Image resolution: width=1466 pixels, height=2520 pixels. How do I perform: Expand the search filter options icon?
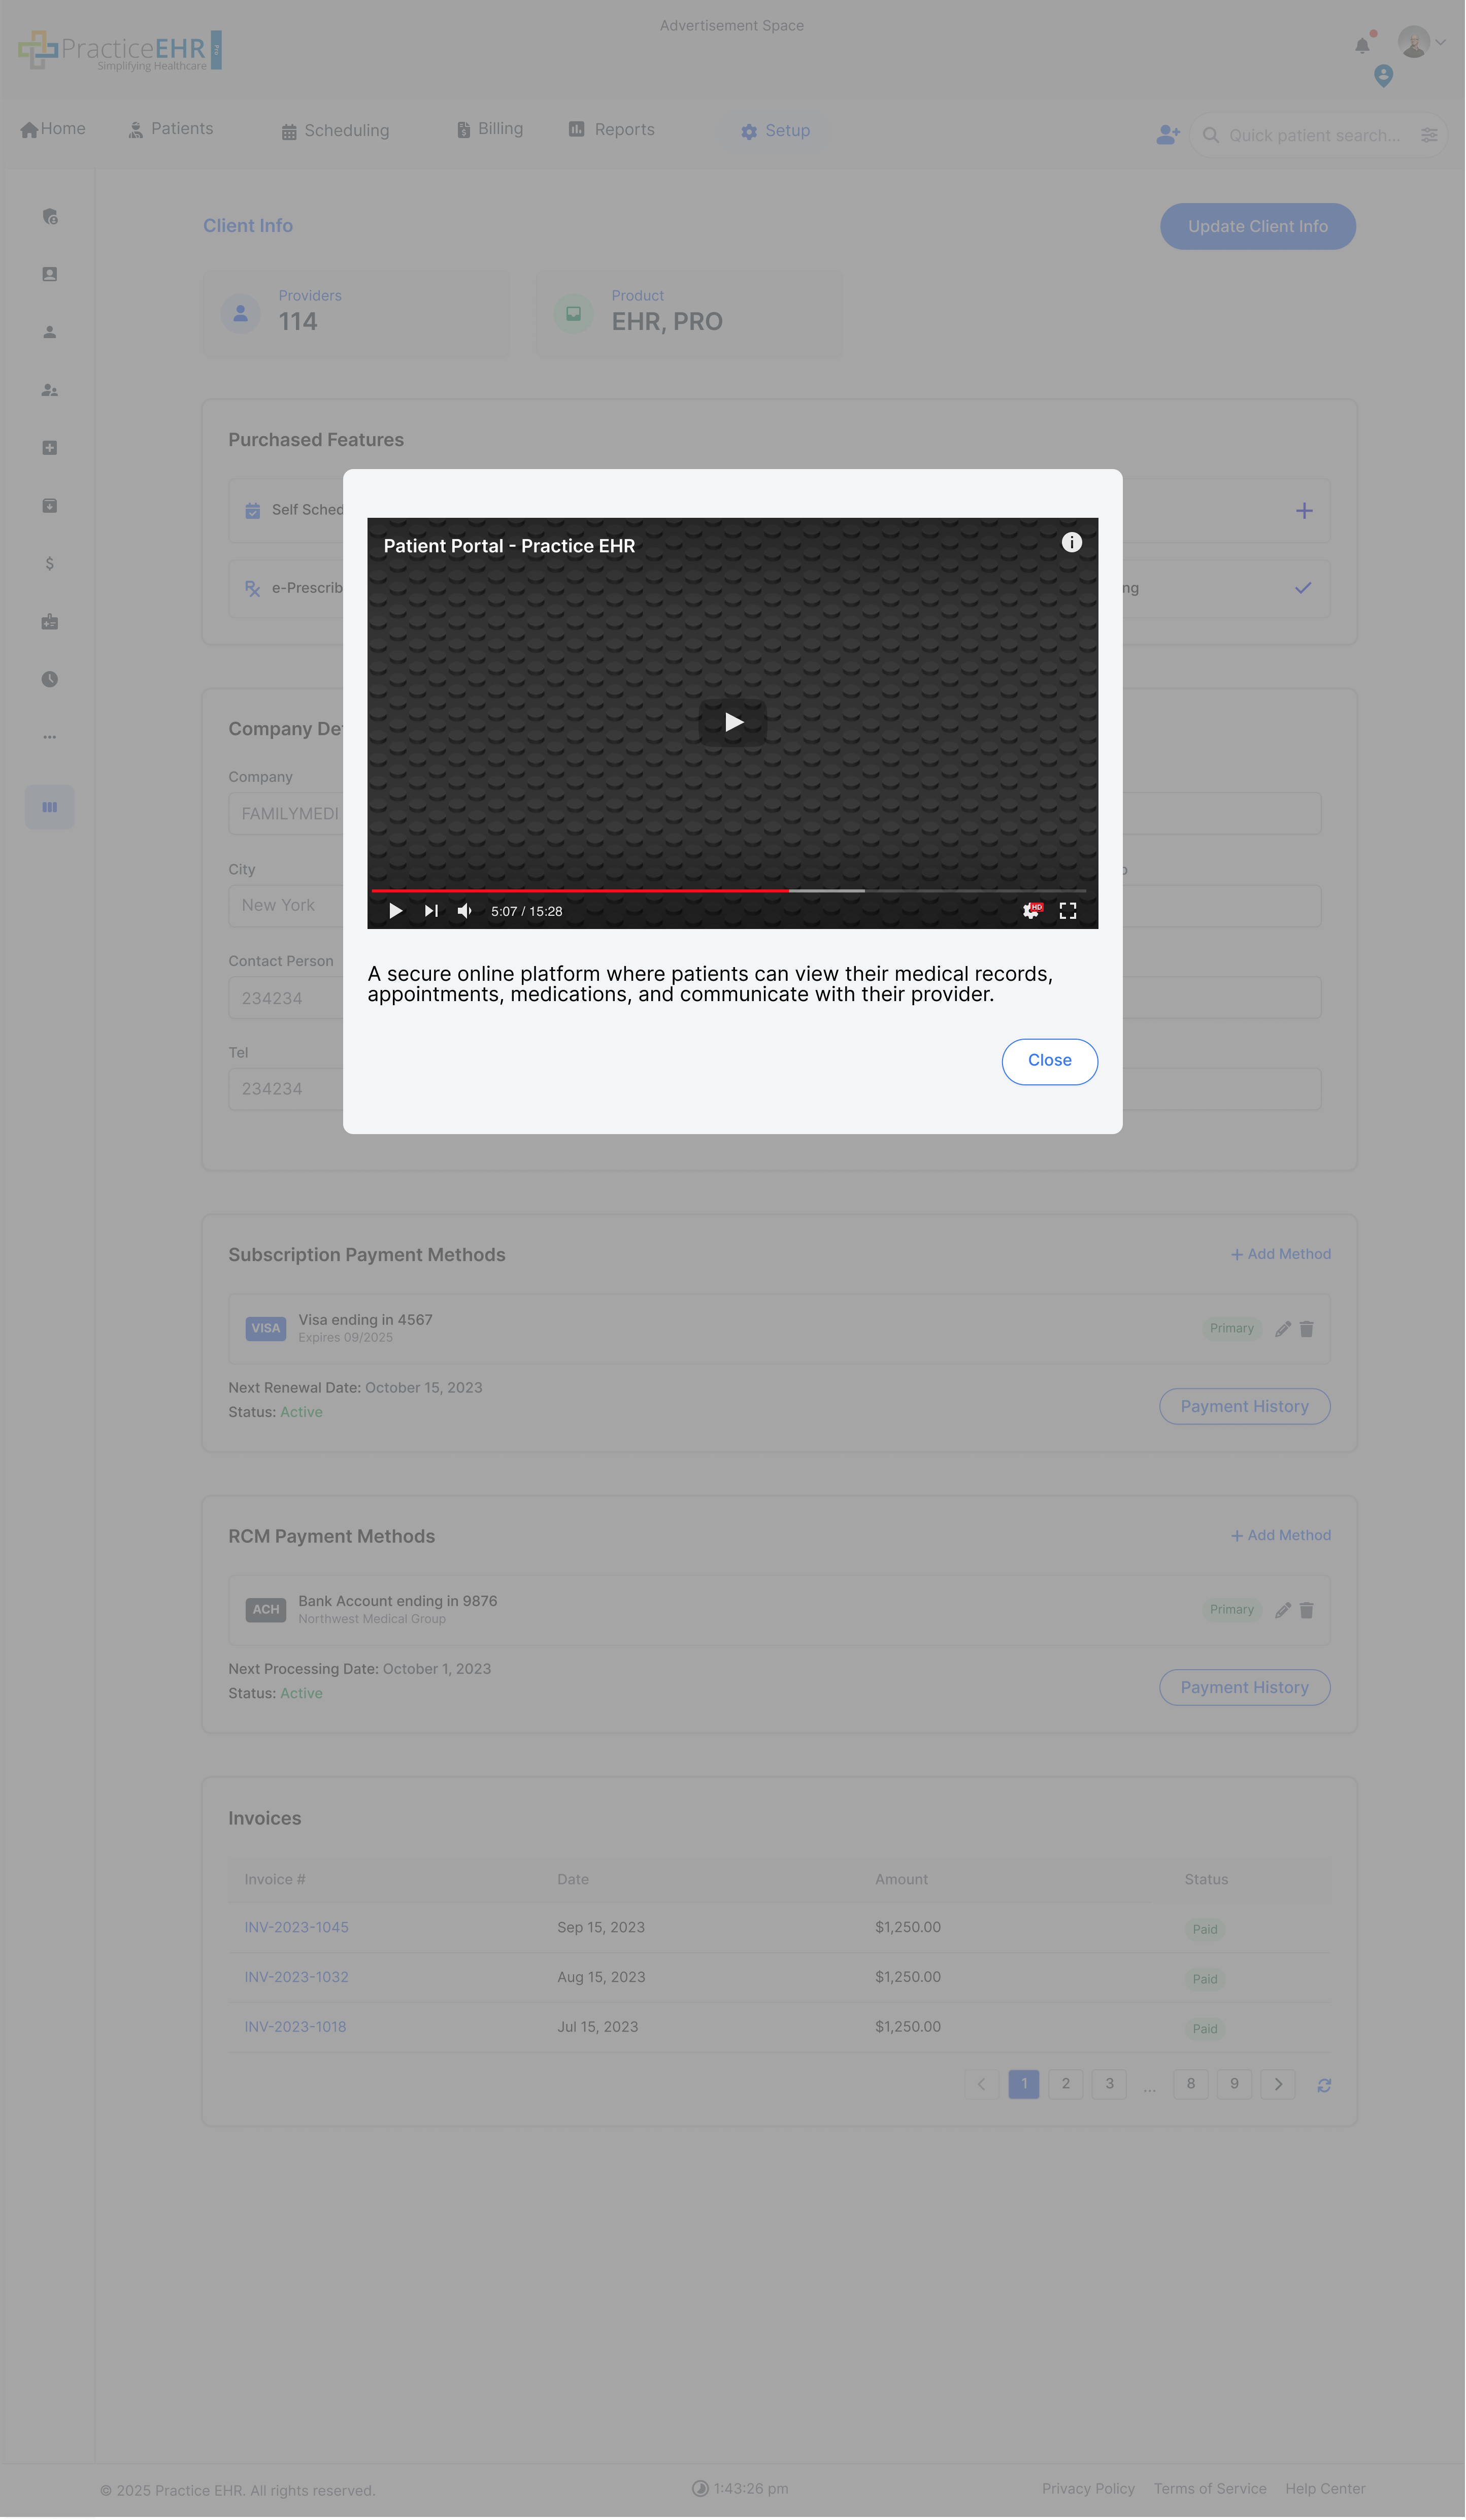coord(1429,135)
